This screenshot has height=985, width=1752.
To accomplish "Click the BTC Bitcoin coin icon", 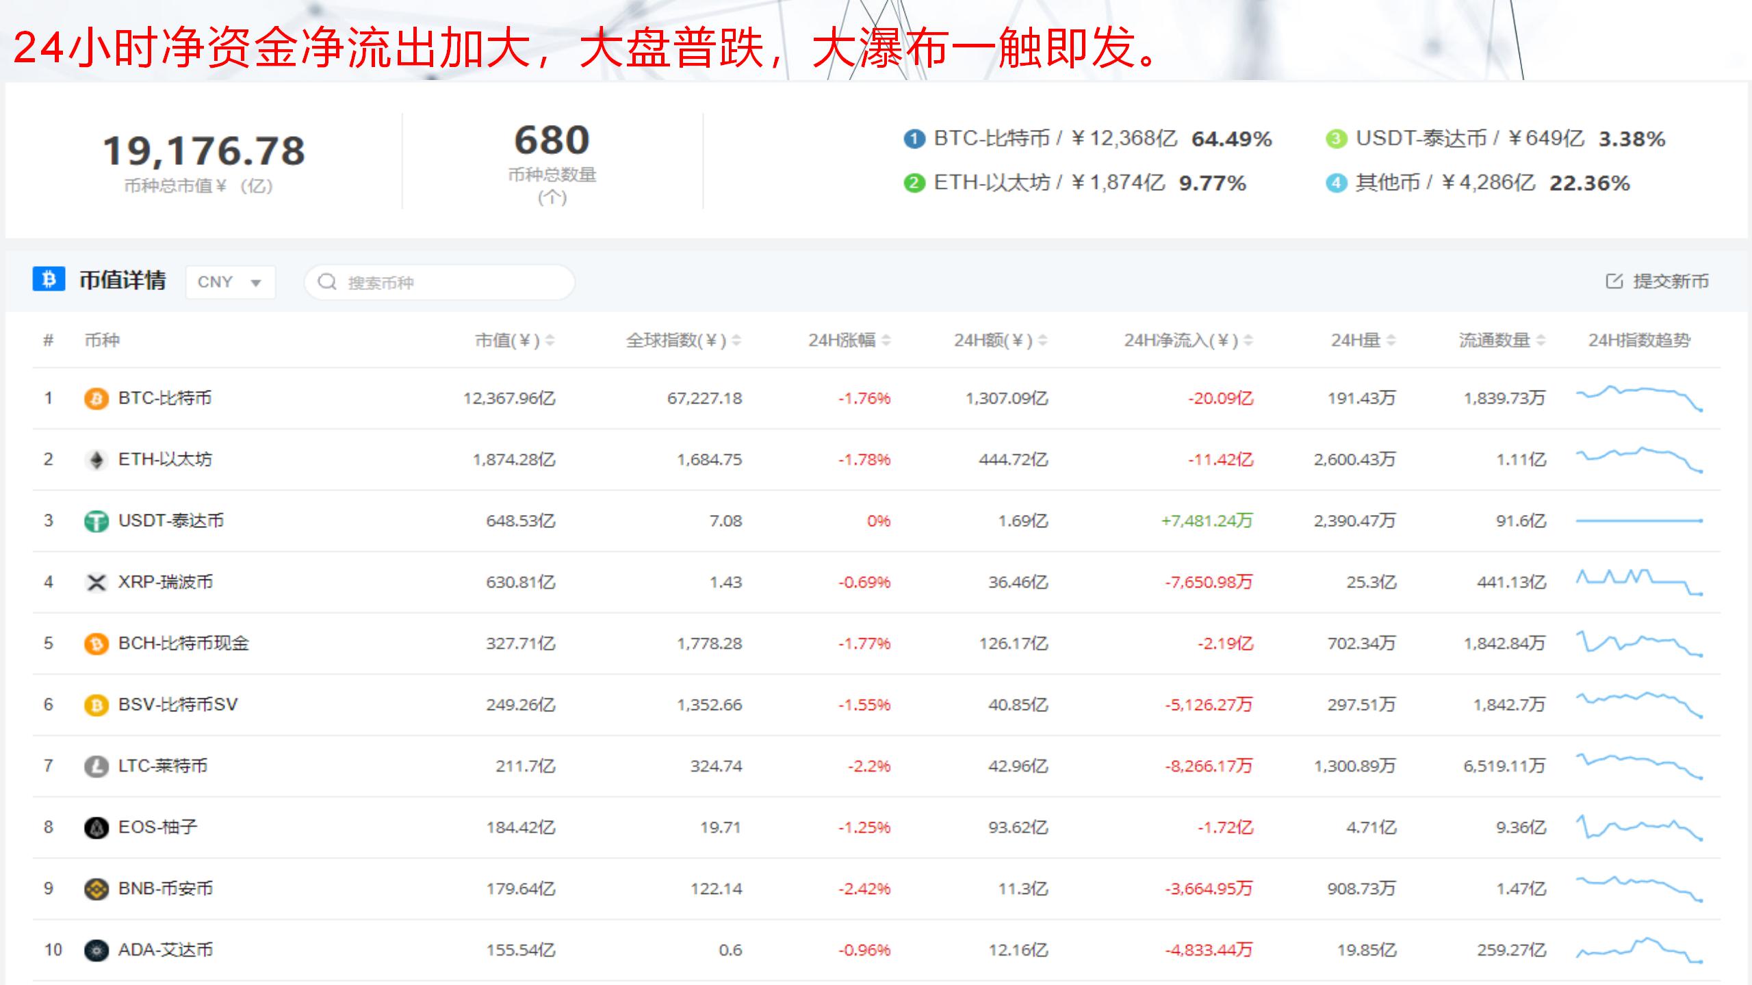I will (96, 399).
